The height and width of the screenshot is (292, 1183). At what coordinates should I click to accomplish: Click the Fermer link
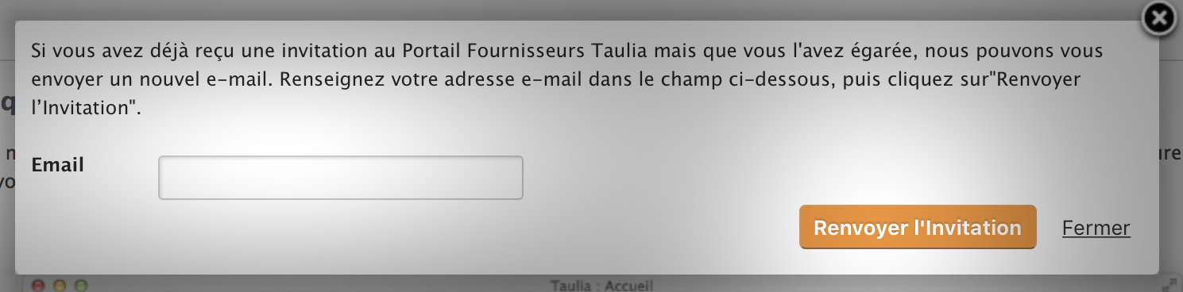[x=1096, y=229]
